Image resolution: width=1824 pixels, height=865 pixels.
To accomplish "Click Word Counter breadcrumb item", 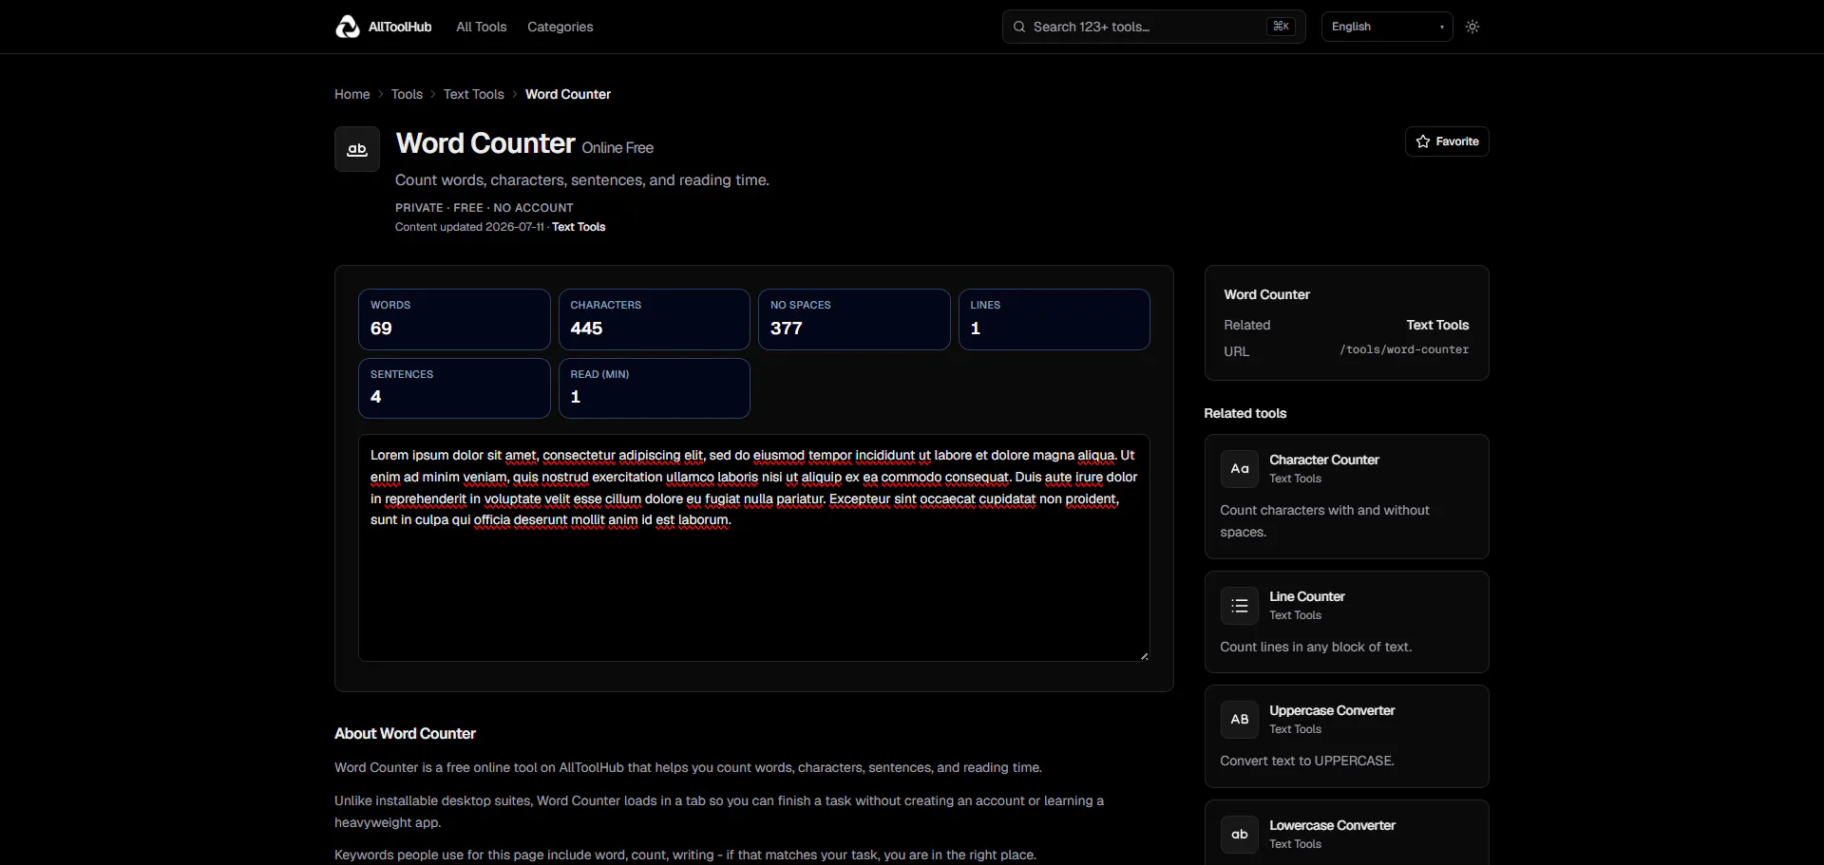I will point(568,94).
